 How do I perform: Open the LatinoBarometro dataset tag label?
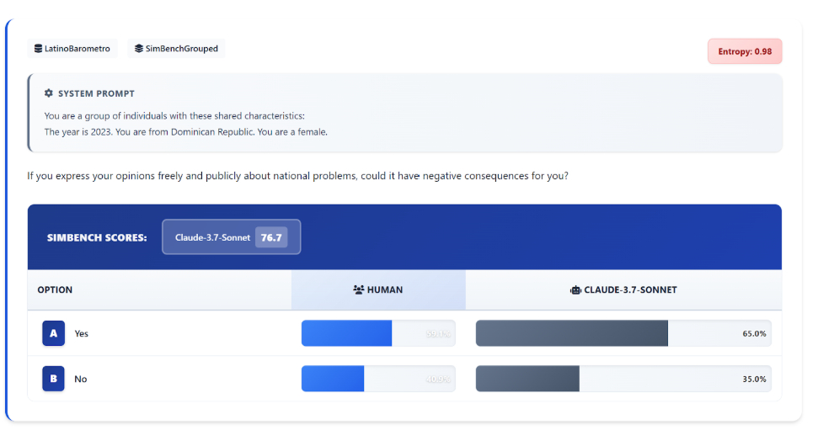78,49
